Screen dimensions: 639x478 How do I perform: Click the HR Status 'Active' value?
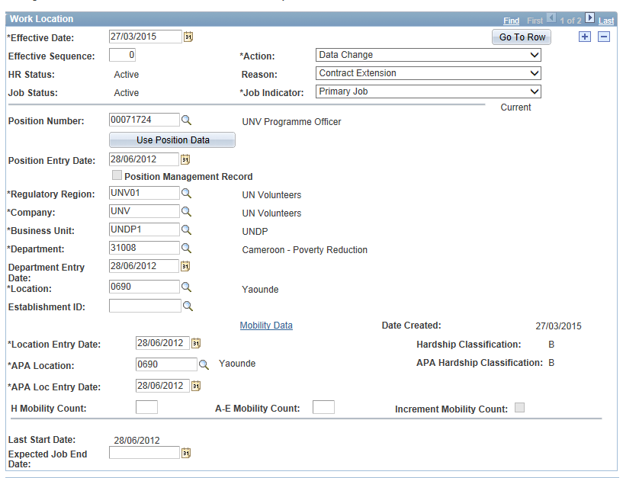(127, 75)
